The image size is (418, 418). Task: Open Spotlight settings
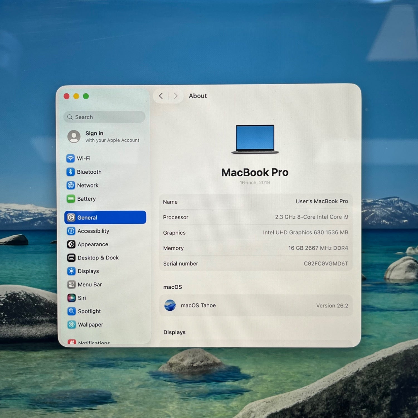tap(84, 311)
